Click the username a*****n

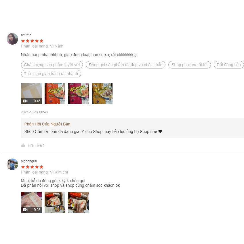click(x=26, y=35)
